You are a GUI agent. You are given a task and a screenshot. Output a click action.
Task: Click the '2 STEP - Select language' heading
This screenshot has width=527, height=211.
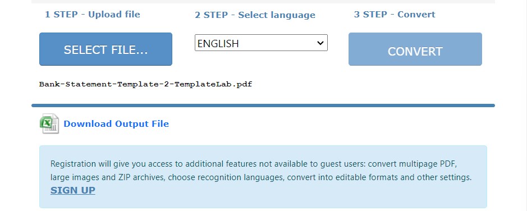[255, 15]
